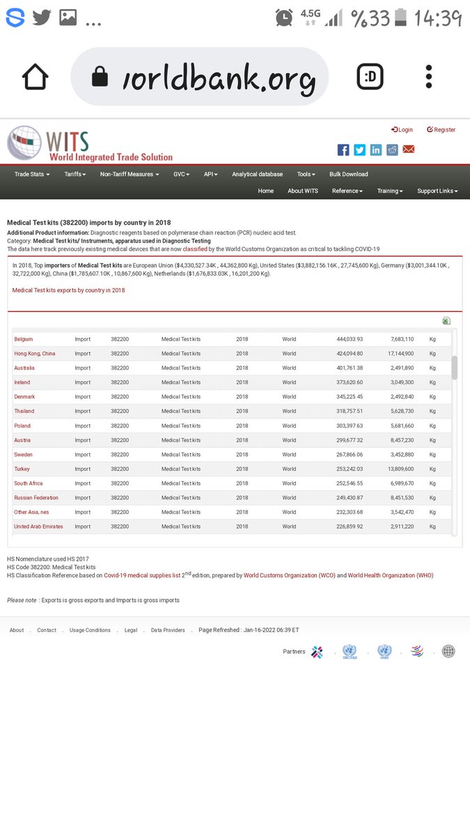Open Data Providers footer link
The height and width of the screenshot is (837, 470).
(x=168, y=631)
